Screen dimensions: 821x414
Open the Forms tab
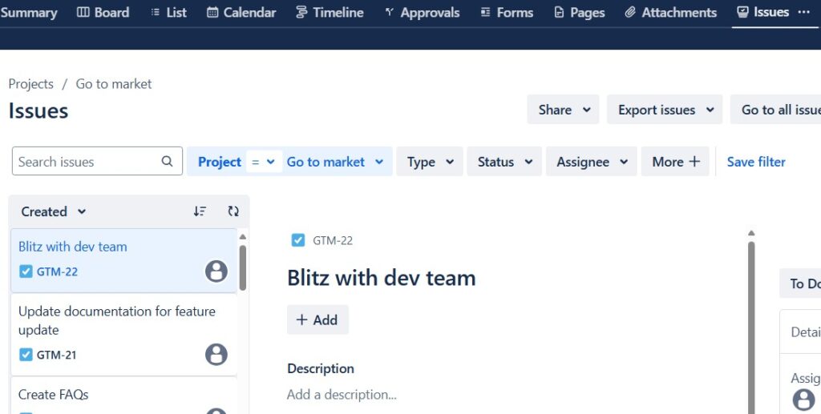click(x=507, y=13)
